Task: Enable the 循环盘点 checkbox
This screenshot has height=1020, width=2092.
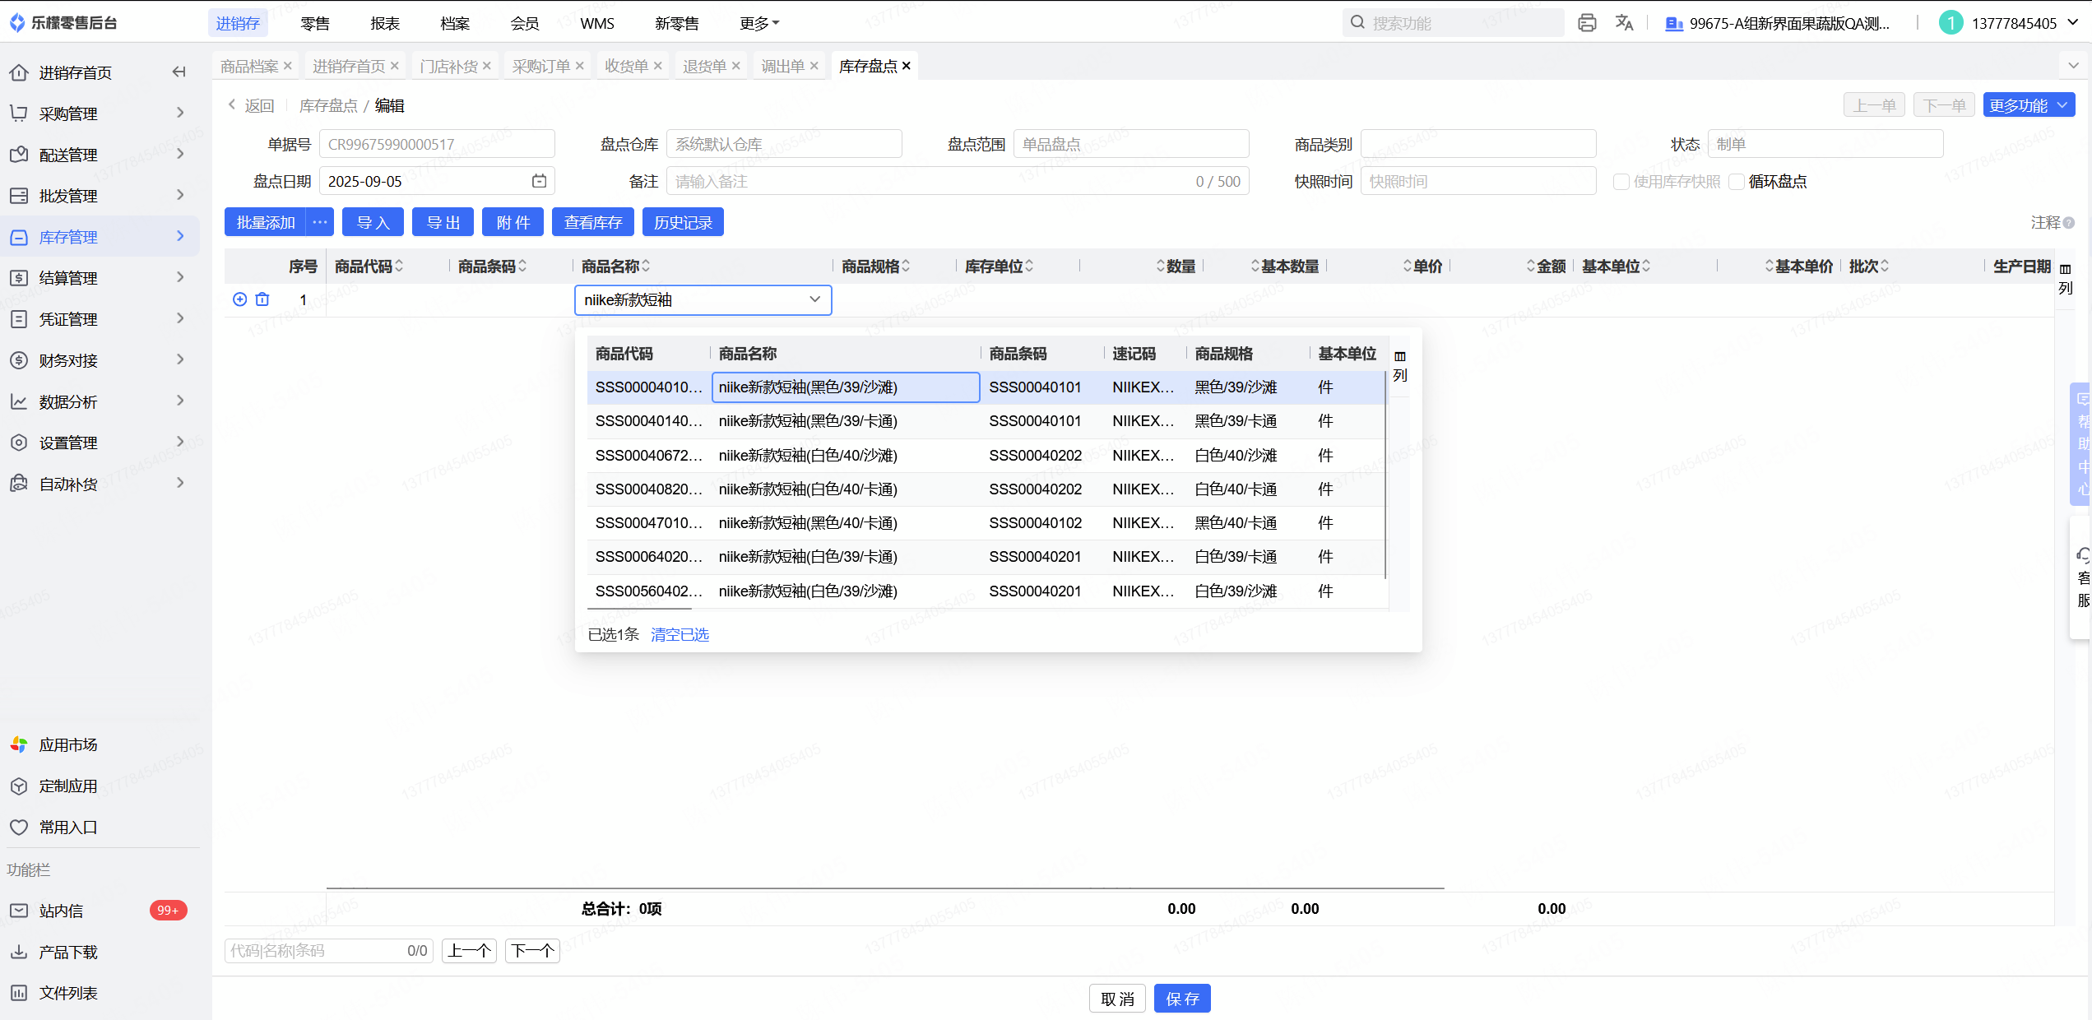Action: click(x=1737, y=182)
